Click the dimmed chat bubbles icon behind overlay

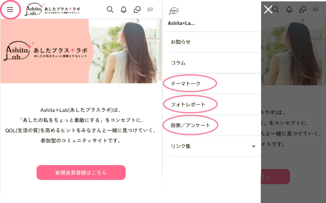(303, 9)
